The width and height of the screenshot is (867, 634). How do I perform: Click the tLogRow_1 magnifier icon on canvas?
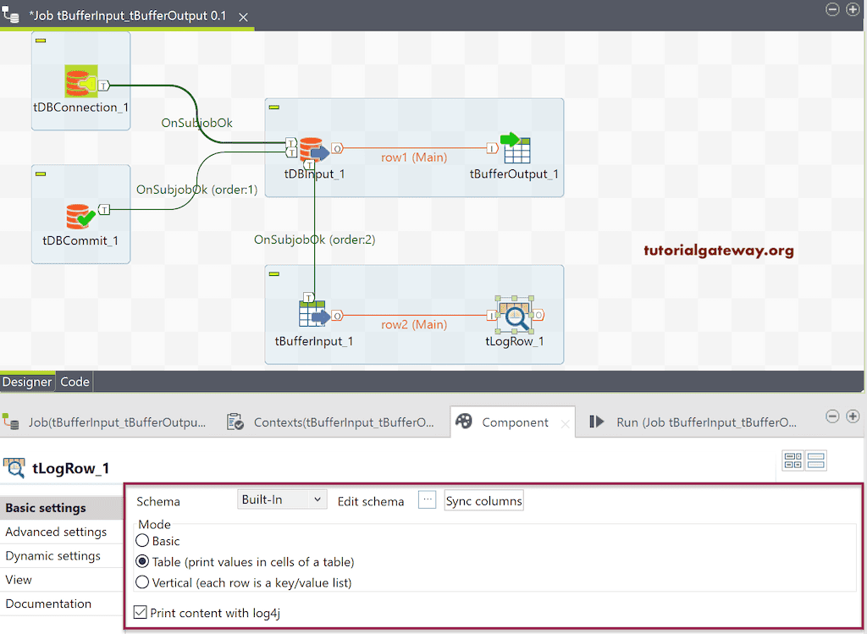coord(515,315)
